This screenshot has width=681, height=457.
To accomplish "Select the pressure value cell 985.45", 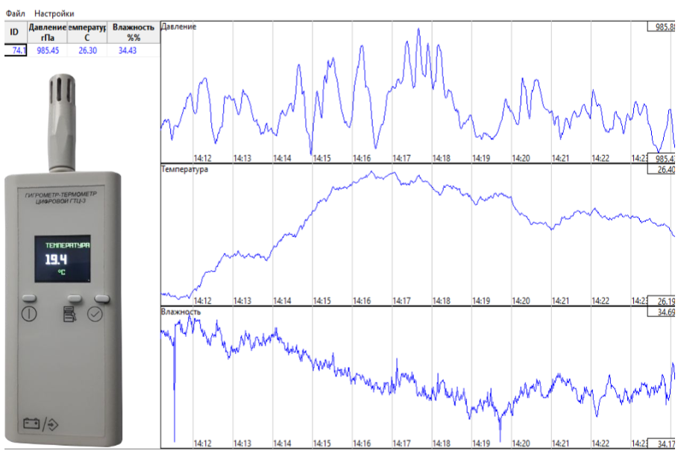I will [x=47, y=51].
